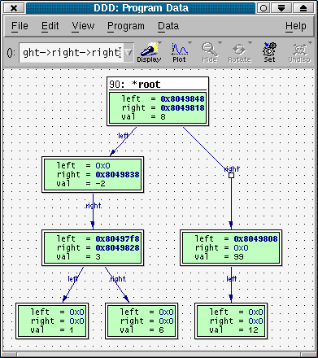Viewport: 318px width, 358px height.
Task: Click the title bar downward arrow button
Action: 281,8
